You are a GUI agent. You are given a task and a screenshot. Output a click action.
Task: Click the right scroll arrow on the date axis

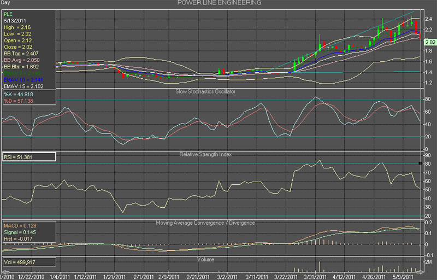(x=419, y=272)
